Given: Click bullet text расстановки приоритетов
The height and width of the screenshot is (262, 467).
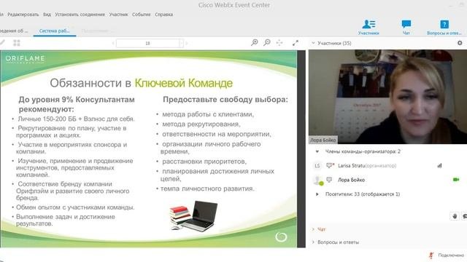Looking at the screenshot, I should tap(204, 162).
